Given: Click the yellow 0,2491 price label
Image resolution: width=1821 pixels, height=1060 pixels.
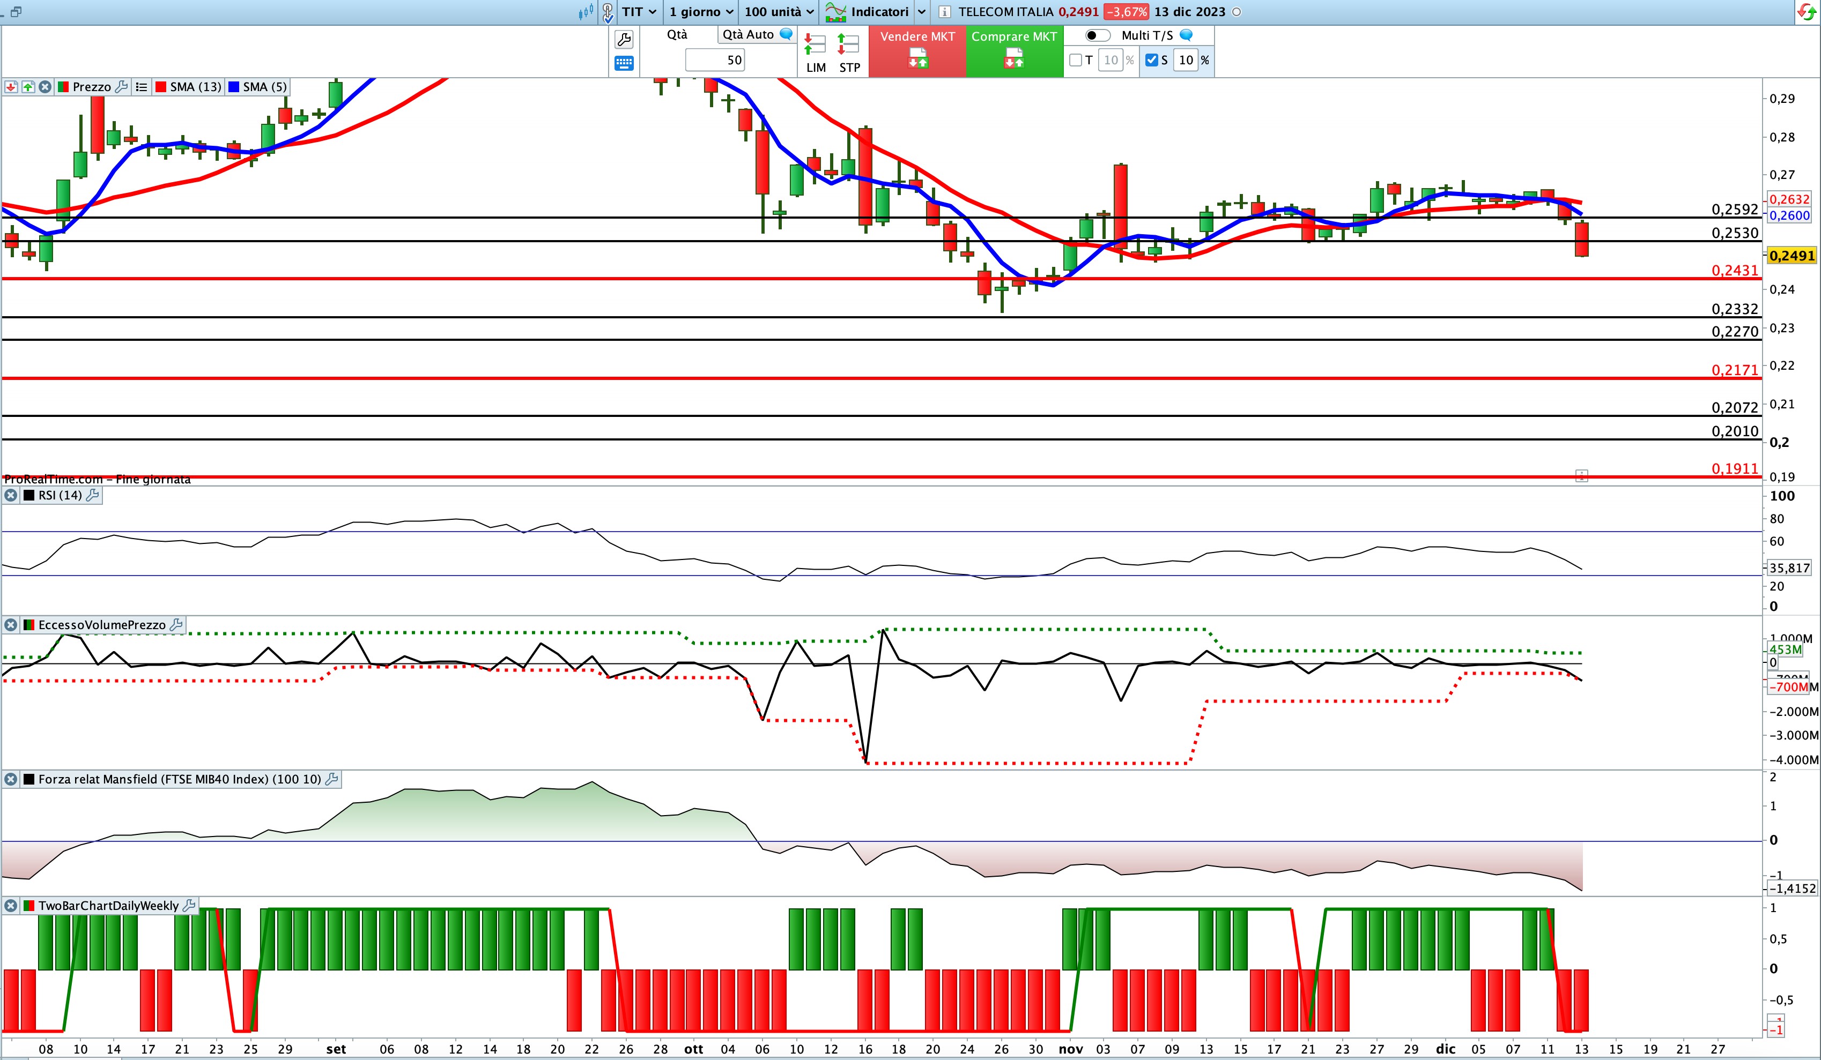Looking at the screenshot, I should click(1792, 256).
